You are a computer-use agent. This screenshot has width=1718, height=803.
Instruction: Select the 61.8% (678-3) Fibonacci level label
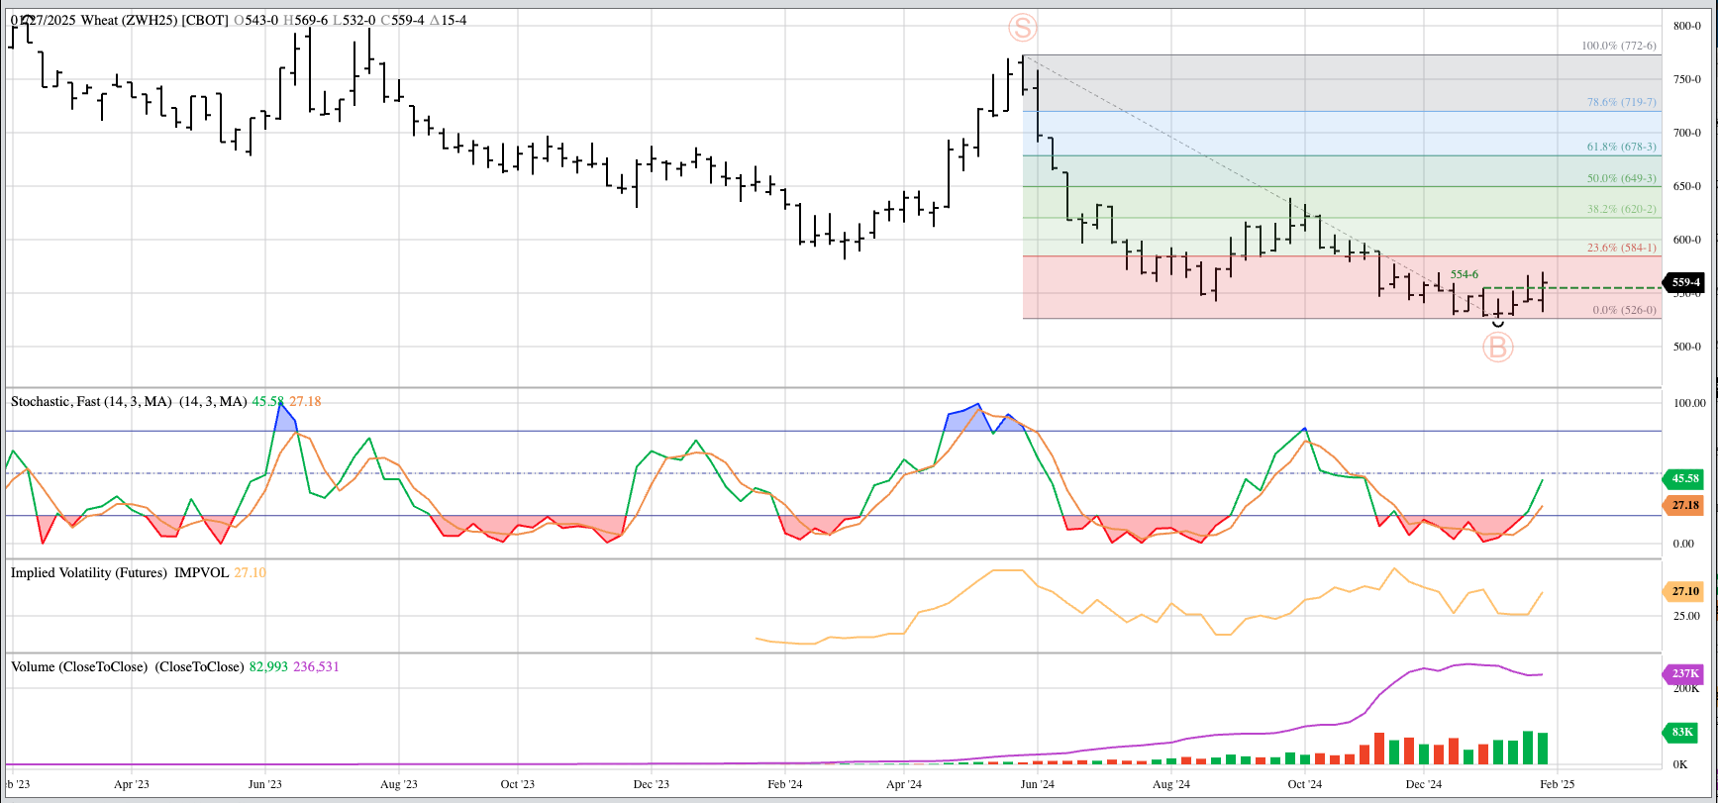tap(1621, 147)
